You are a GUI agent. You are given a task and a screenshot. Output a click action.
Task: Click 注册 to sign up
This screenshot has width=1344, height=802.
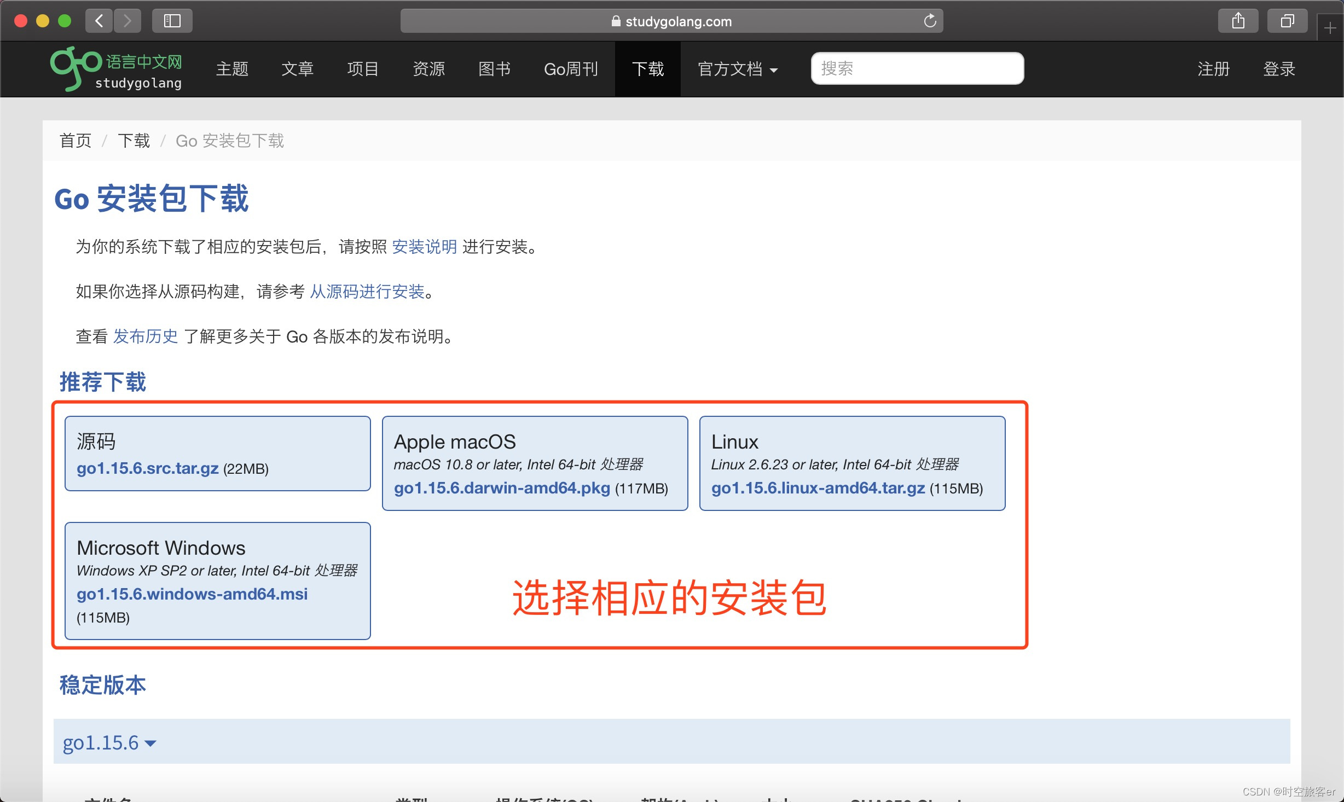1213,69
